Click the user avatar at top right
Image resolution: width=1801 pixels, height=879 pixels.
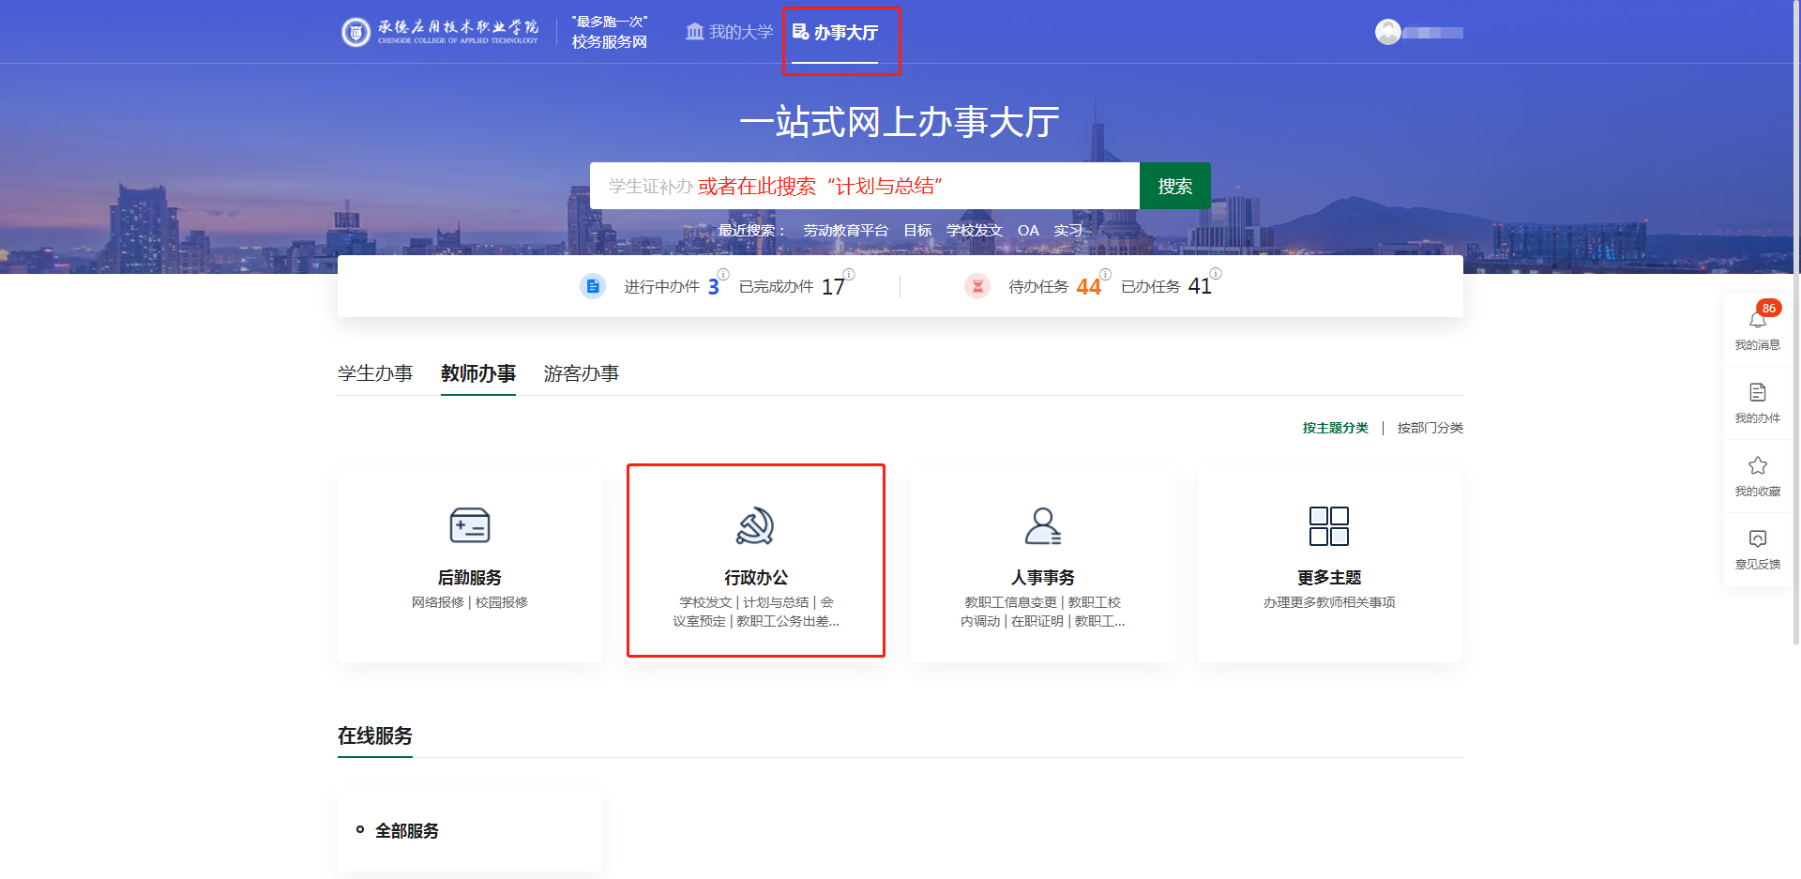tap(1387, 32)
